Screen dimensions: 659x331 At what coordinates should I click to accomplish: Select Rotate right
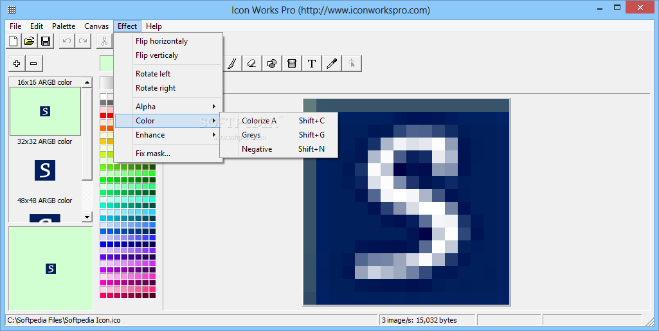(x=168, y=88)
